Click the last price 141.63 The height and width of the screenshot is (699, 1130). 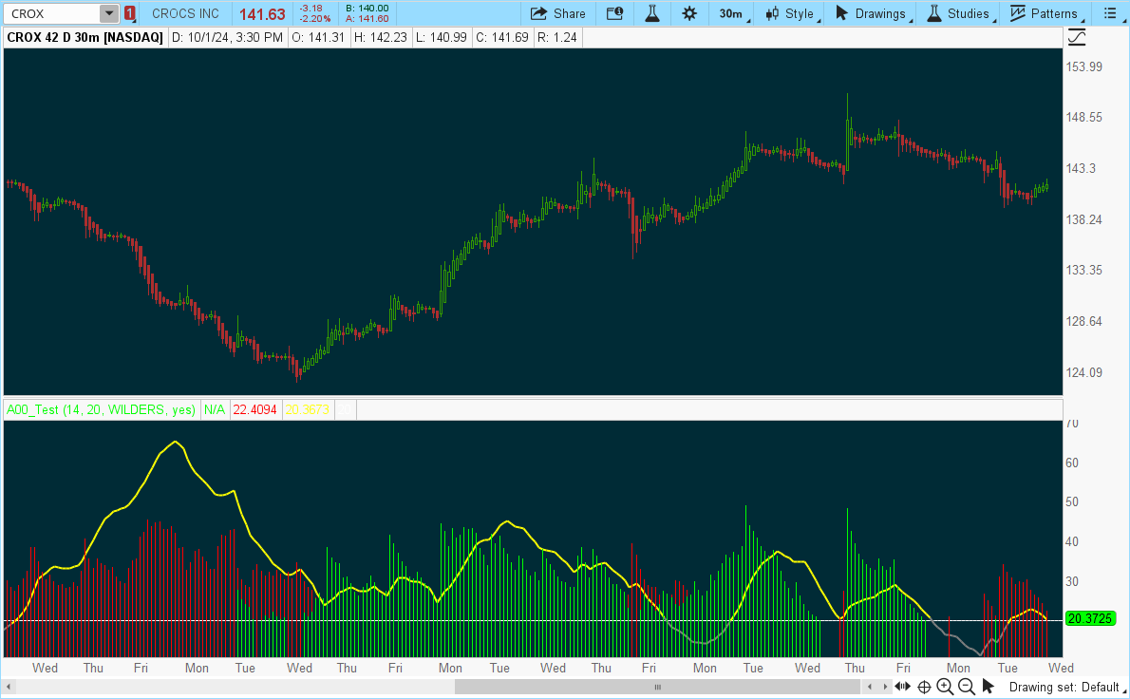tap(262, 14)
